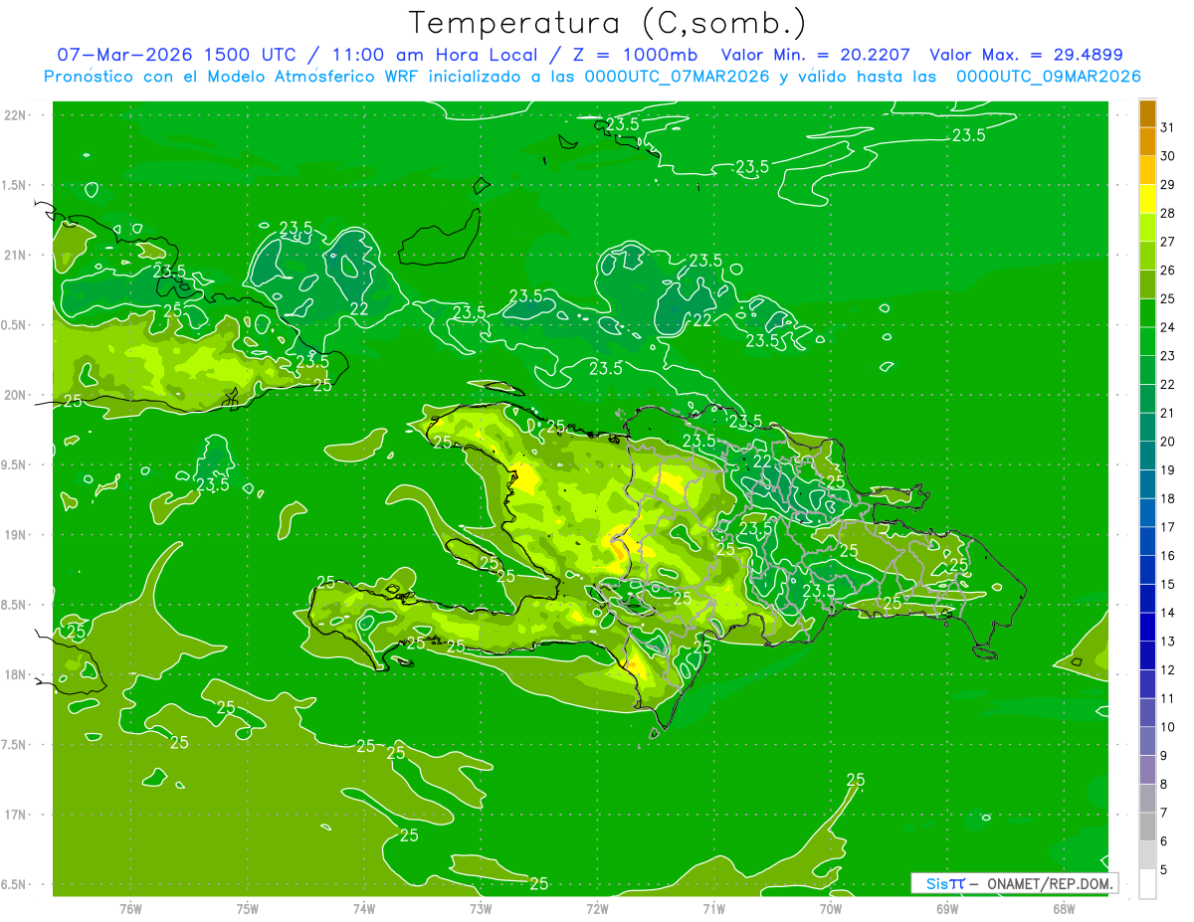The width and height of the screenshot is (1194, 922).
Task: Click the "76W" longitude axis label
Action: [x=130, y=908]
